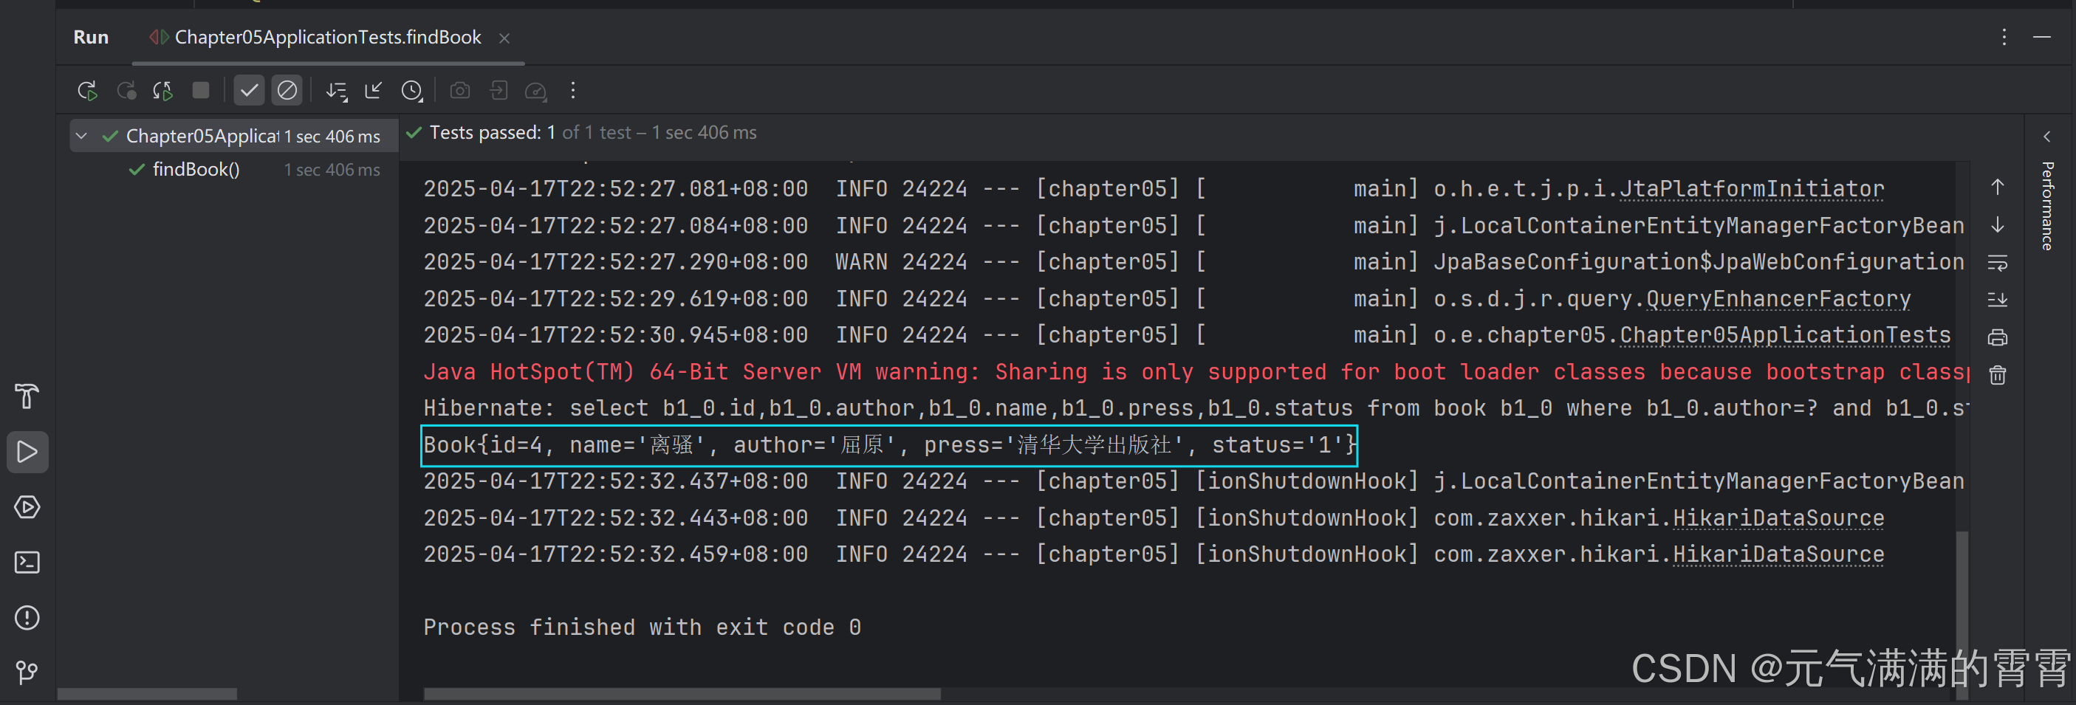
Task: Clear all console output
Action: tap(1998, 374)
